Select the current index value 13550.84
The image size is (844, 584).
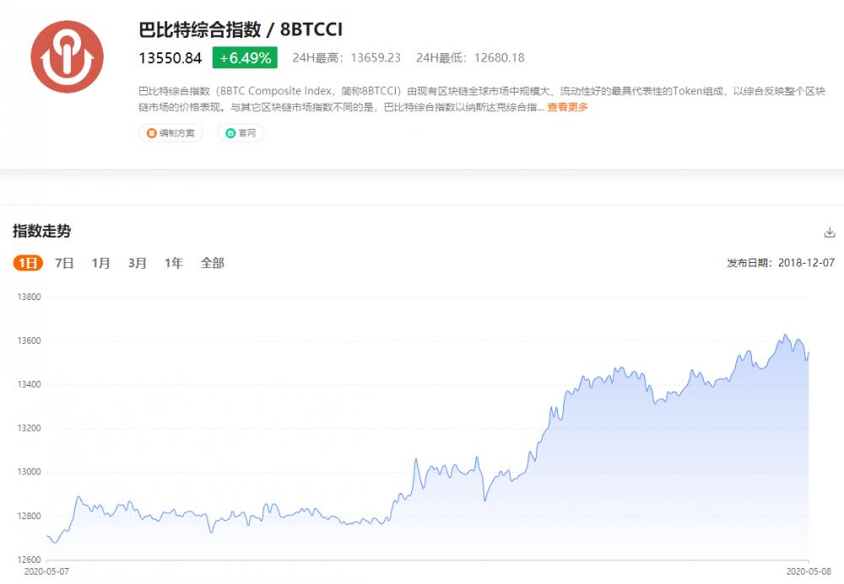click(x=170, y=58)
